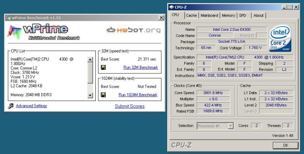Click the Not Tested score text
The image size is (304, 154).
point(147,87)
